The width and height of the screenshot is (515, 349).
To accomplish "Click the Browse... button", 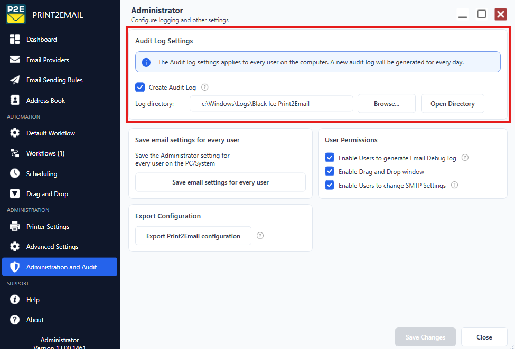I will point(387,103).
